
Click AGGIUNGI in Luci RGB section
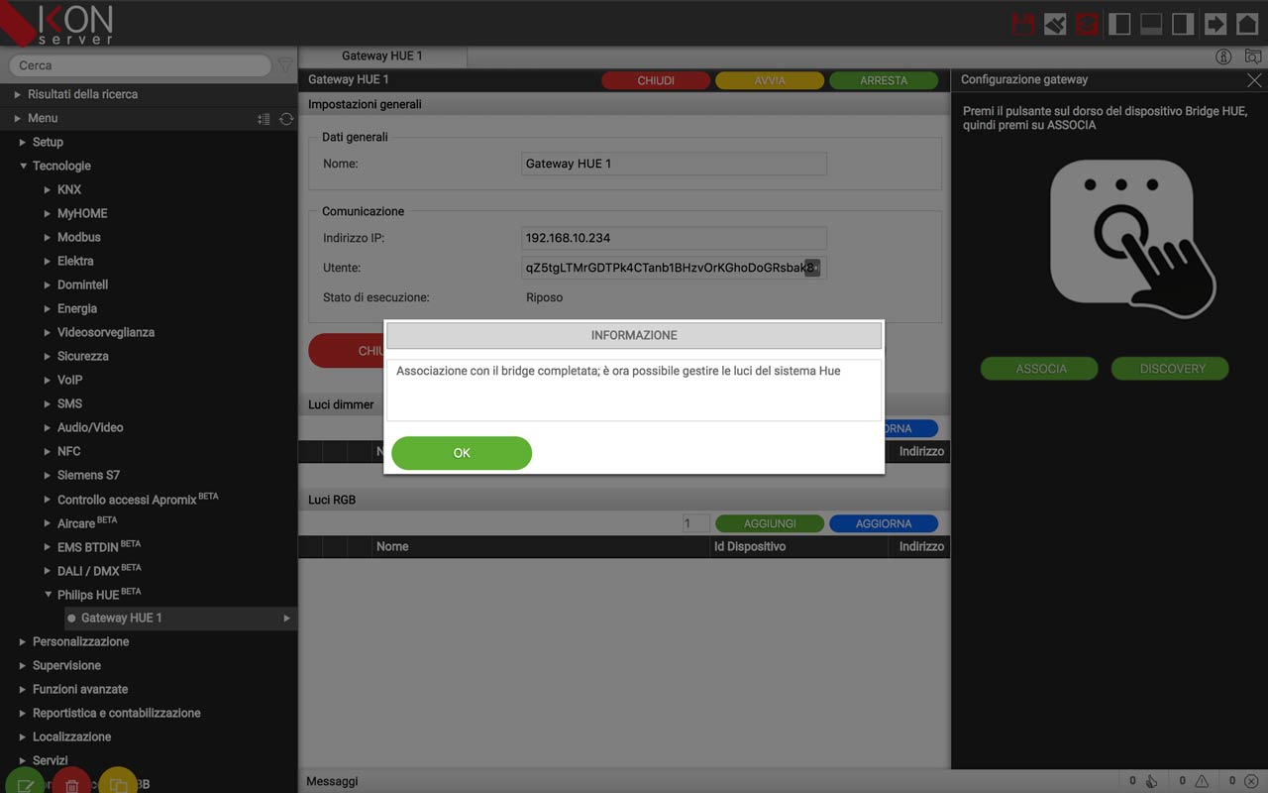point(770,523)
